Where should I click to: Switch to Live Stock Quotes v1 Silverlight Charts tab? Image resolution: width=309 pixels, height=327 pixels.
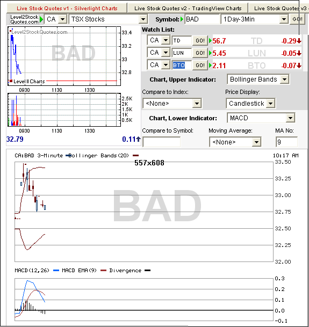pyautogui.click(x=67, y=9)
